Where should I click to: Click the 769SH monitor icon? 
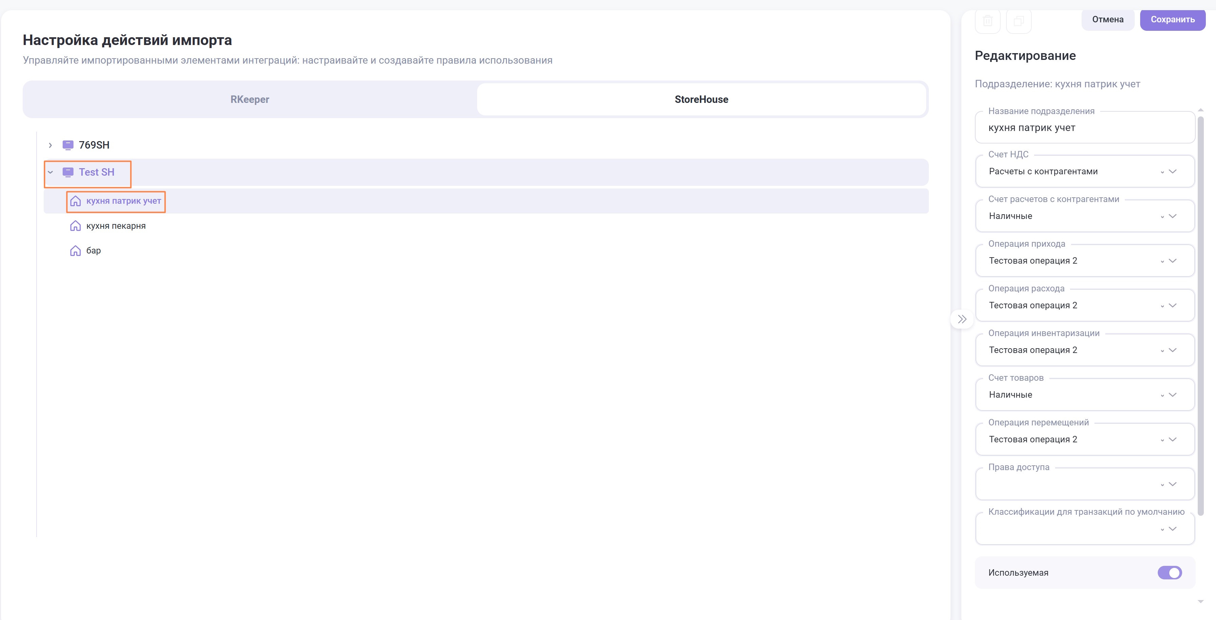[x=68, y=145]
